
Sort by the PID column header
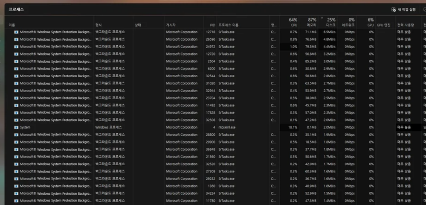pyautogui.click(x=212, y=25)
